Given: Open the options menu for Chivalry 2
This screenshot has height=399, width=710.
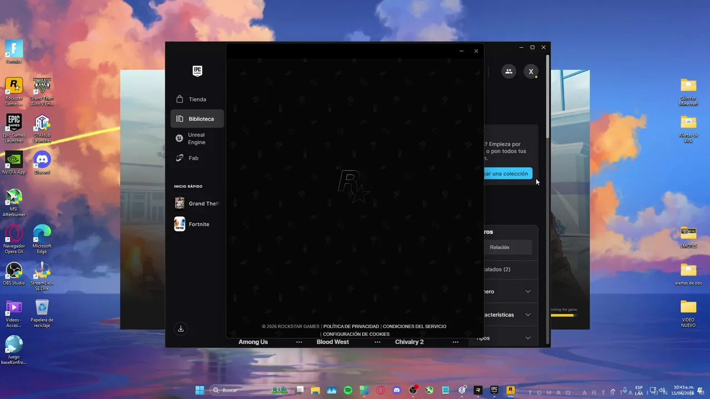Looking at the screenshot, I should click(x=455, y=342).
